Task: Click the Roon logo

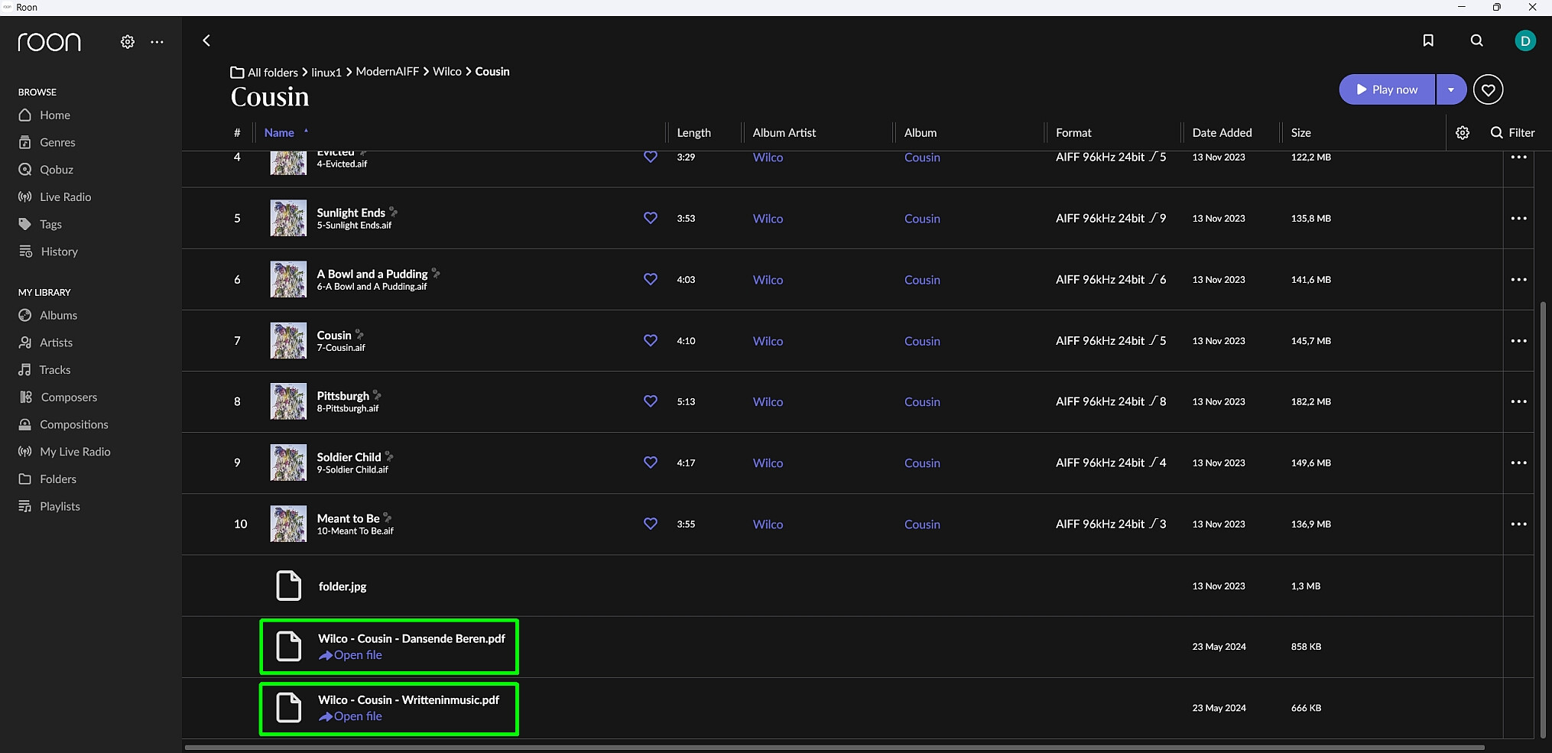Action: coord(49,42)
